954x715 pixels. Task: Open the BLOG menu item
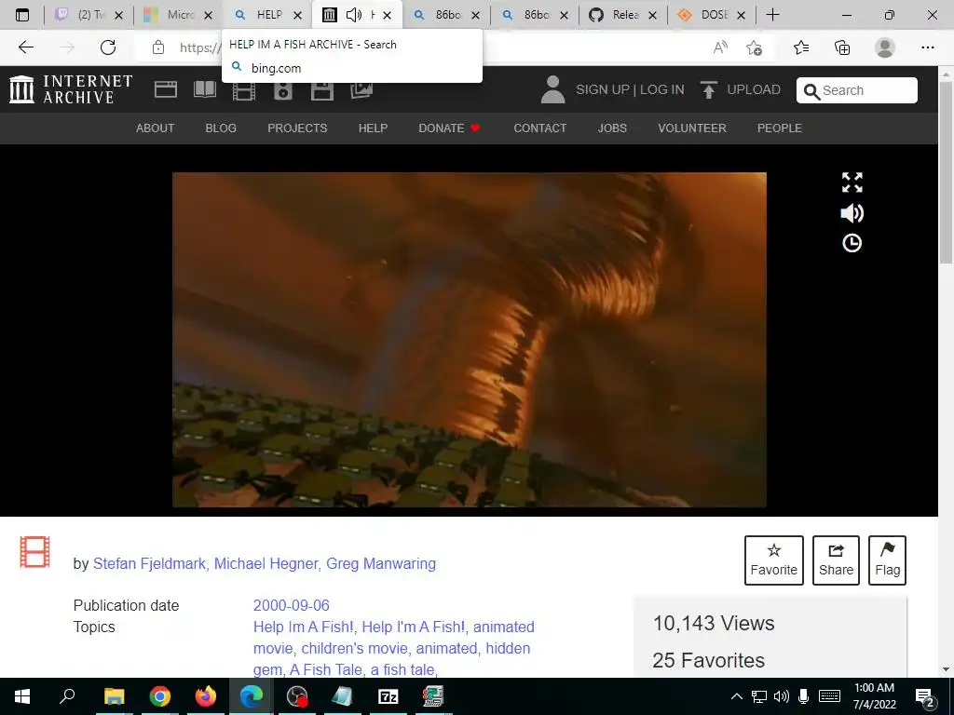[x=221, y=128]
